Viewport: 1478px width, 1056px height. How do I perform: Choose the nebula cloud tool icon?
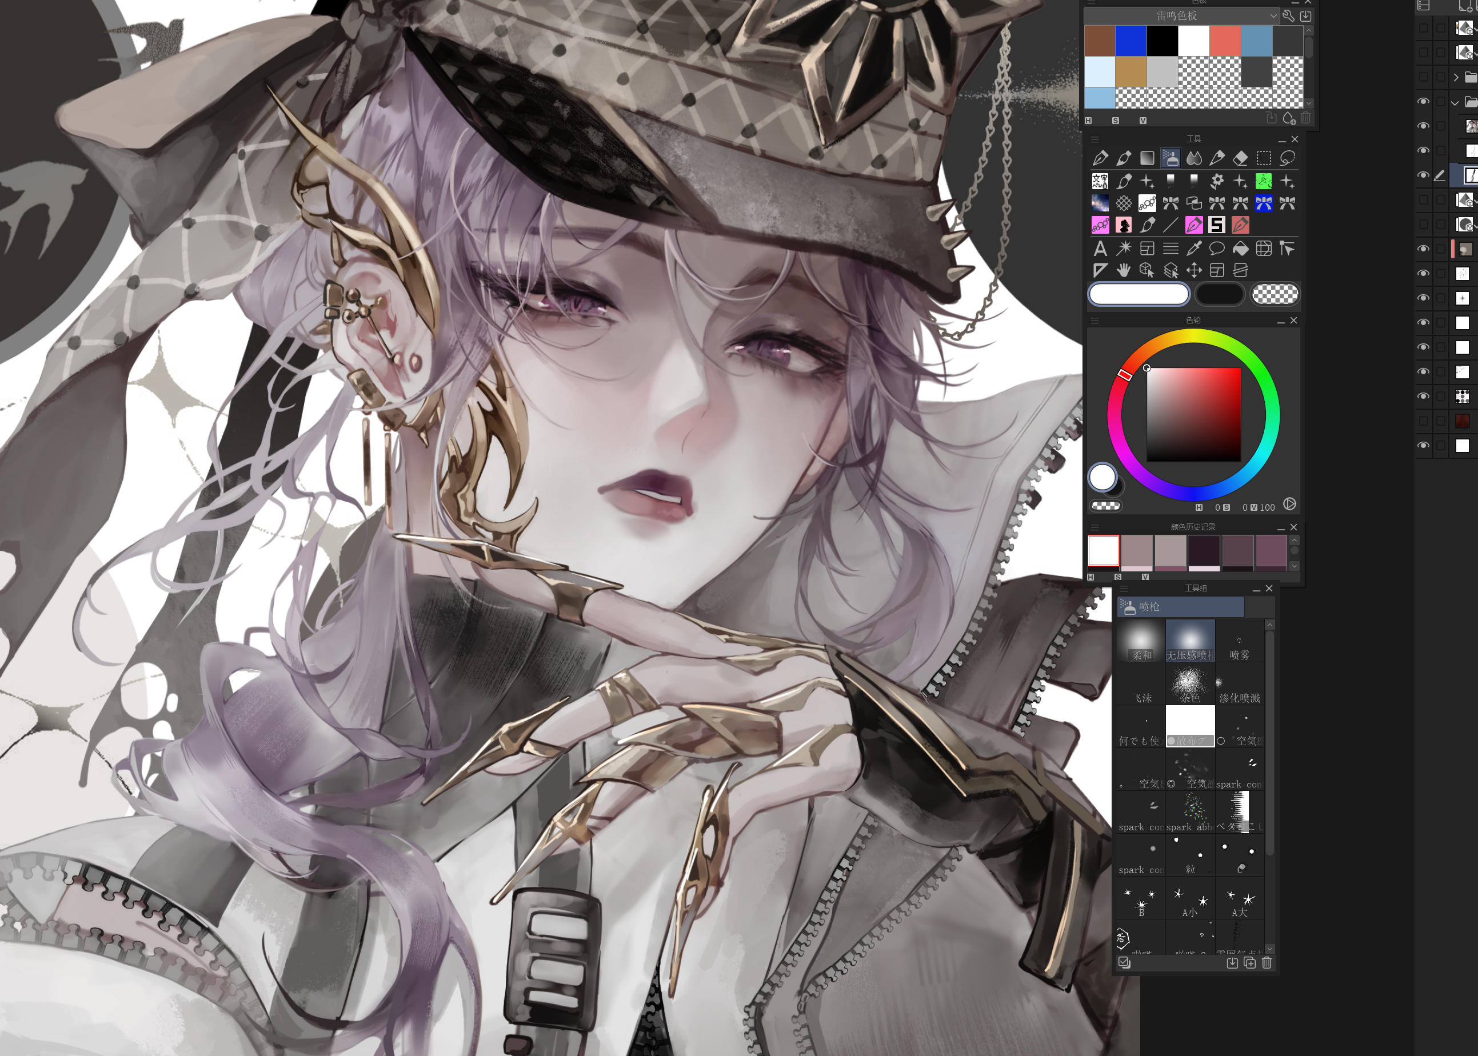[1100, 203]
